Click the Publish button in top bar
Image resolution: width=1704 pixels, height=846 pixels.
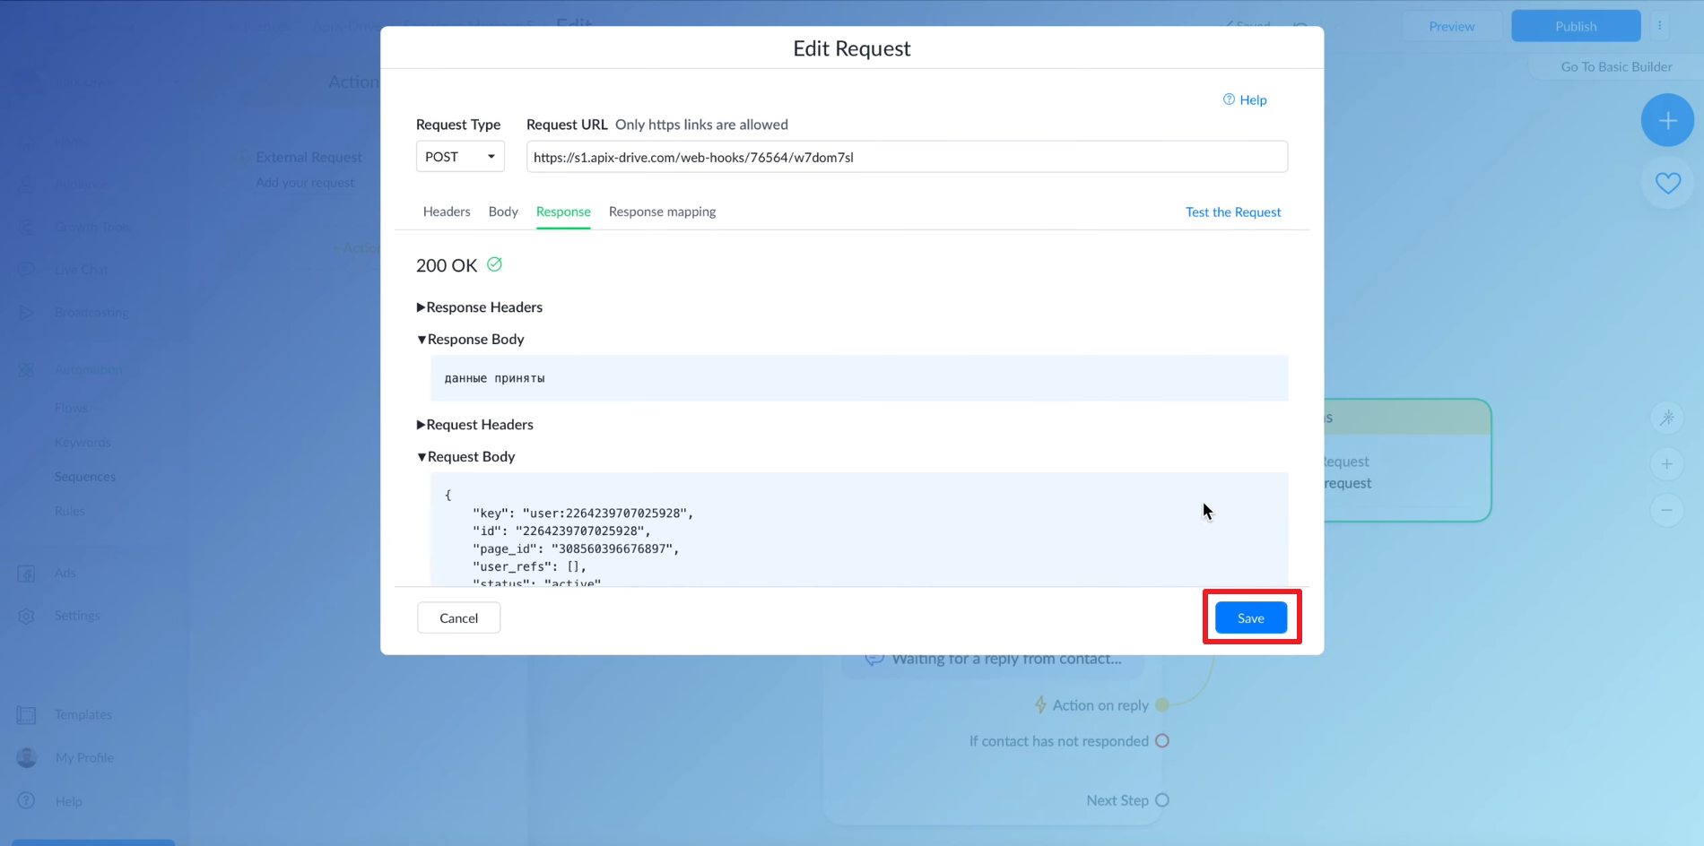pyautogui.click(x=1576, y=26)
